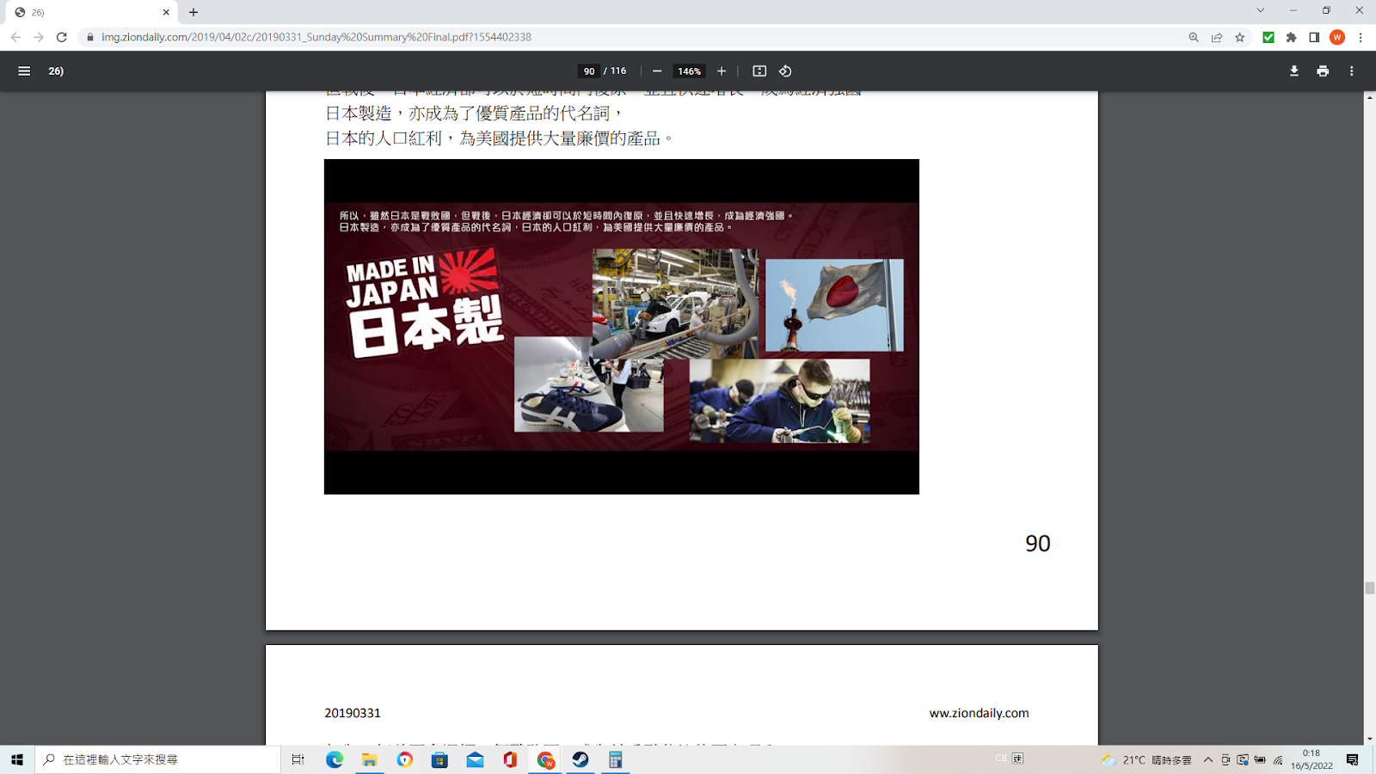
Task: Show hidden system tray icons
Action: (x=1208, y=759)
